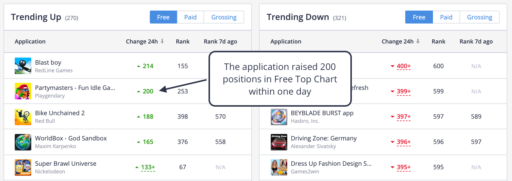The width and height of the screenshot is (512, 181).
Task: Open the Bike Unchained 2 app icon
Action: [23, 117]
